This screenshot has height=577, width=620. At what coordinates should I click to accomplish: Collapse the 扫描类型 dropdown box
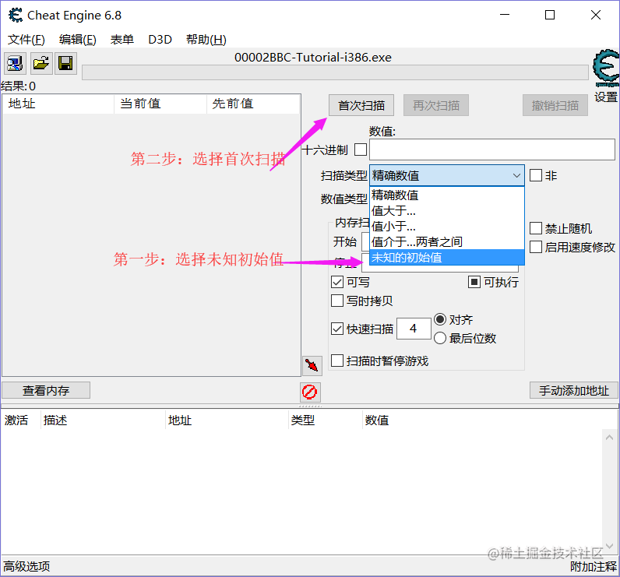(x=447, y=175)
